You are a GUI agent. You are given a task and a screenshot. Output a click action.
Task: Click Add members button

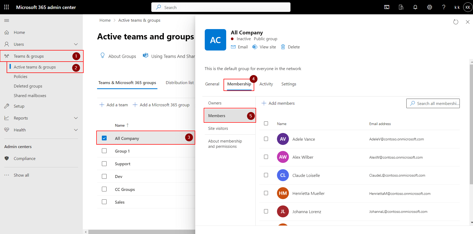[278, 103]
